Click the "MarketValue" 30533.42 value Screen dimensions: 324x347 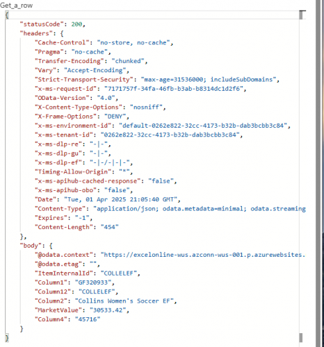pyautogui.click(x=108, y=310)
